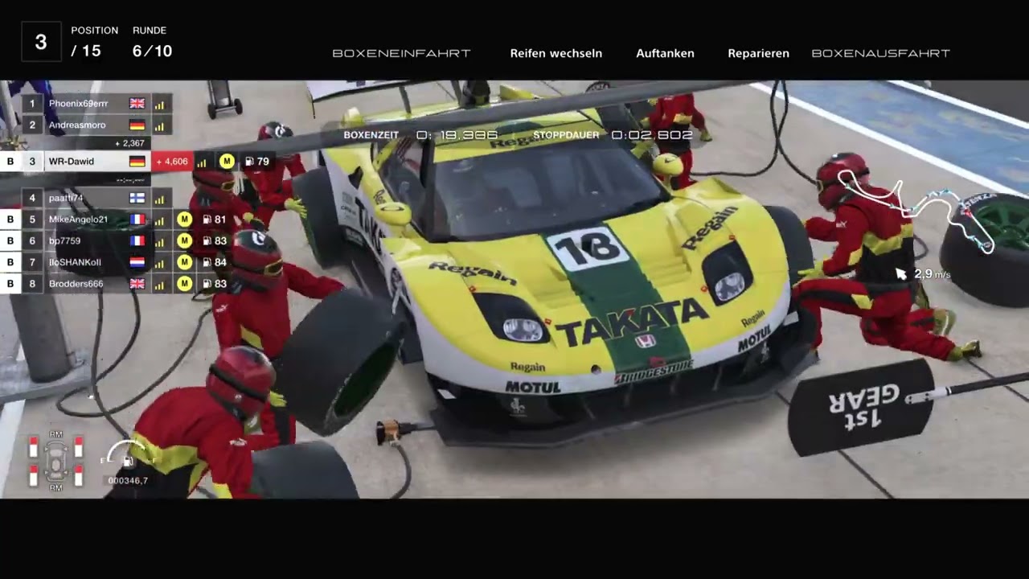Click the yellow M tyre icon for Brodders666
Screen dimensions: 1029x579
pyautogui.click(x=184, y=284)
